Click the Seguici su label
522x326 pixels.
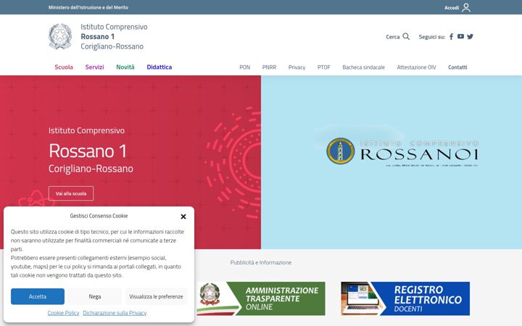[432, 37]
